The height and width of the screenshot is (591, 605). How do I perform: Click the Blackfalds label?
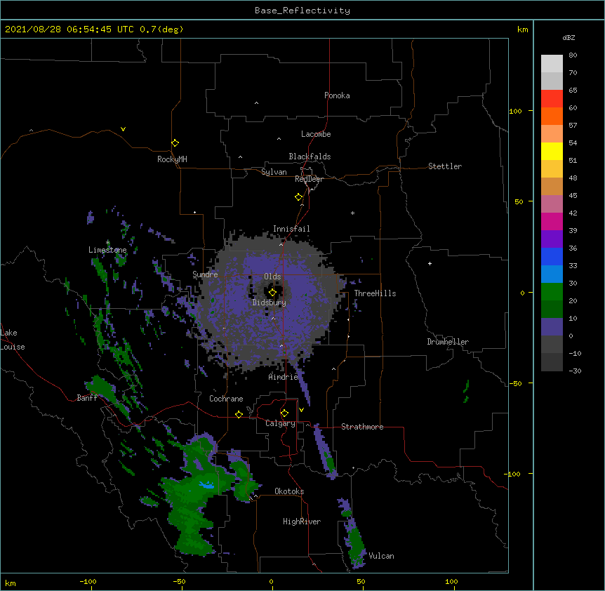pyautogui.click(x=310, y=157)
